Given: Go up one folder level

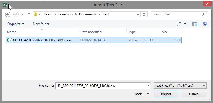Looking at the screenshot, I should pyautogui.click(x=29, y=14).
